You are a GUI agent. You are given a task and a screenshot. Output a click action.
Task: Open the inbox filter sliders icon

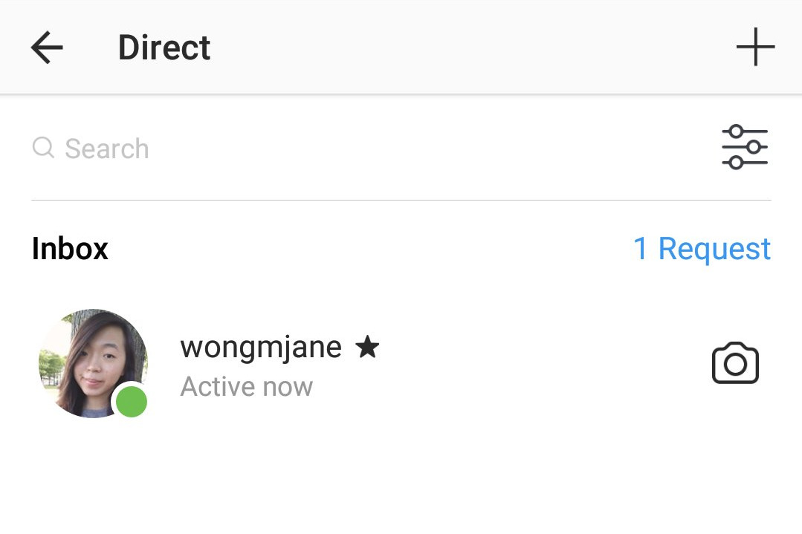745,147
